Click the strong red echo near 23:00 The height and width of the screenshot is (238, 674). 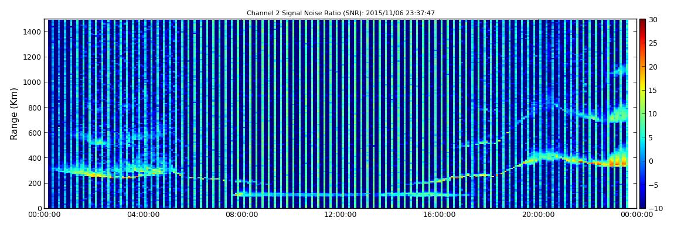[x=617, y=163]
